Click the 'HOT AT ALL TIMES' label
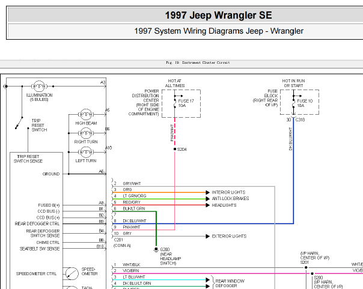The image size is (363, 289). pos(175,84)
